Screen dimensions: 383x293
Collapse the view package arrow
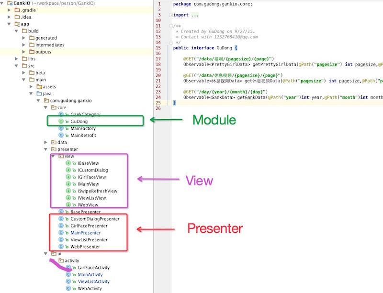pyautogui.click(x=53, y=157)
